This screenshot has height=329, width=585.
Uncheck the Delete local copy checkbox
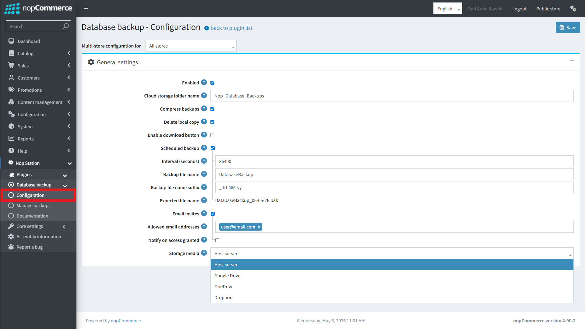(x=213, y=122)
